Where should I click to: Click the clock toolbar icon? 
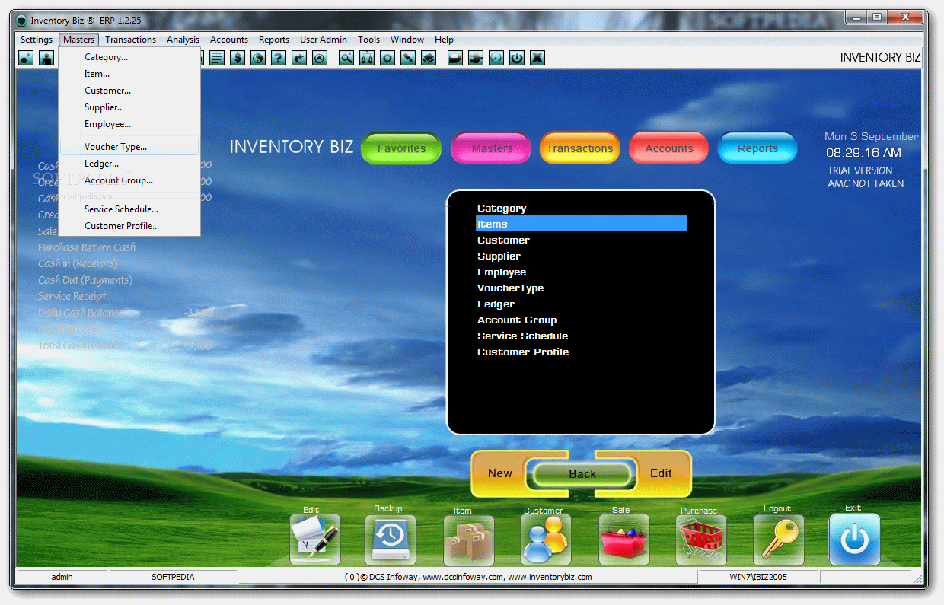click(496, 57)
